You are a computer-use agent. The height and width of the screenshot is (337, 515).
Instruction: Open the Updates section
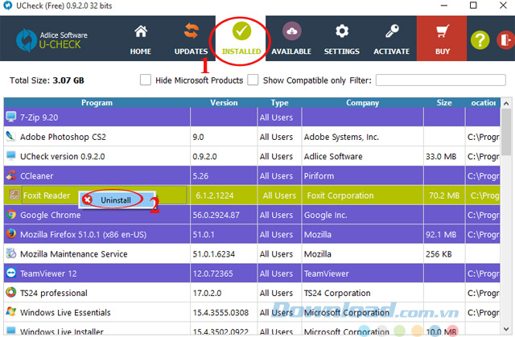click(191, 39)
